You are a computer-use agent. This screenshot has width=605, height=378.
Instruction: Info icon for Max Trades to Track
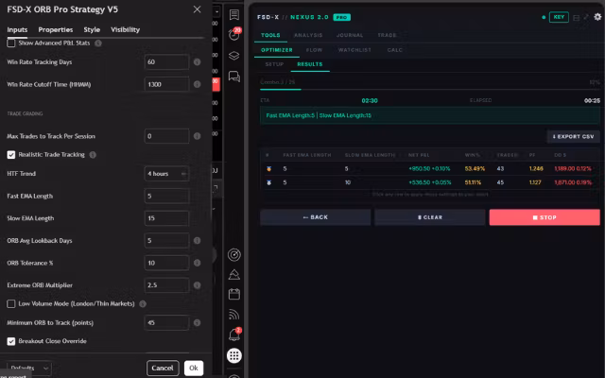[197, 136]
